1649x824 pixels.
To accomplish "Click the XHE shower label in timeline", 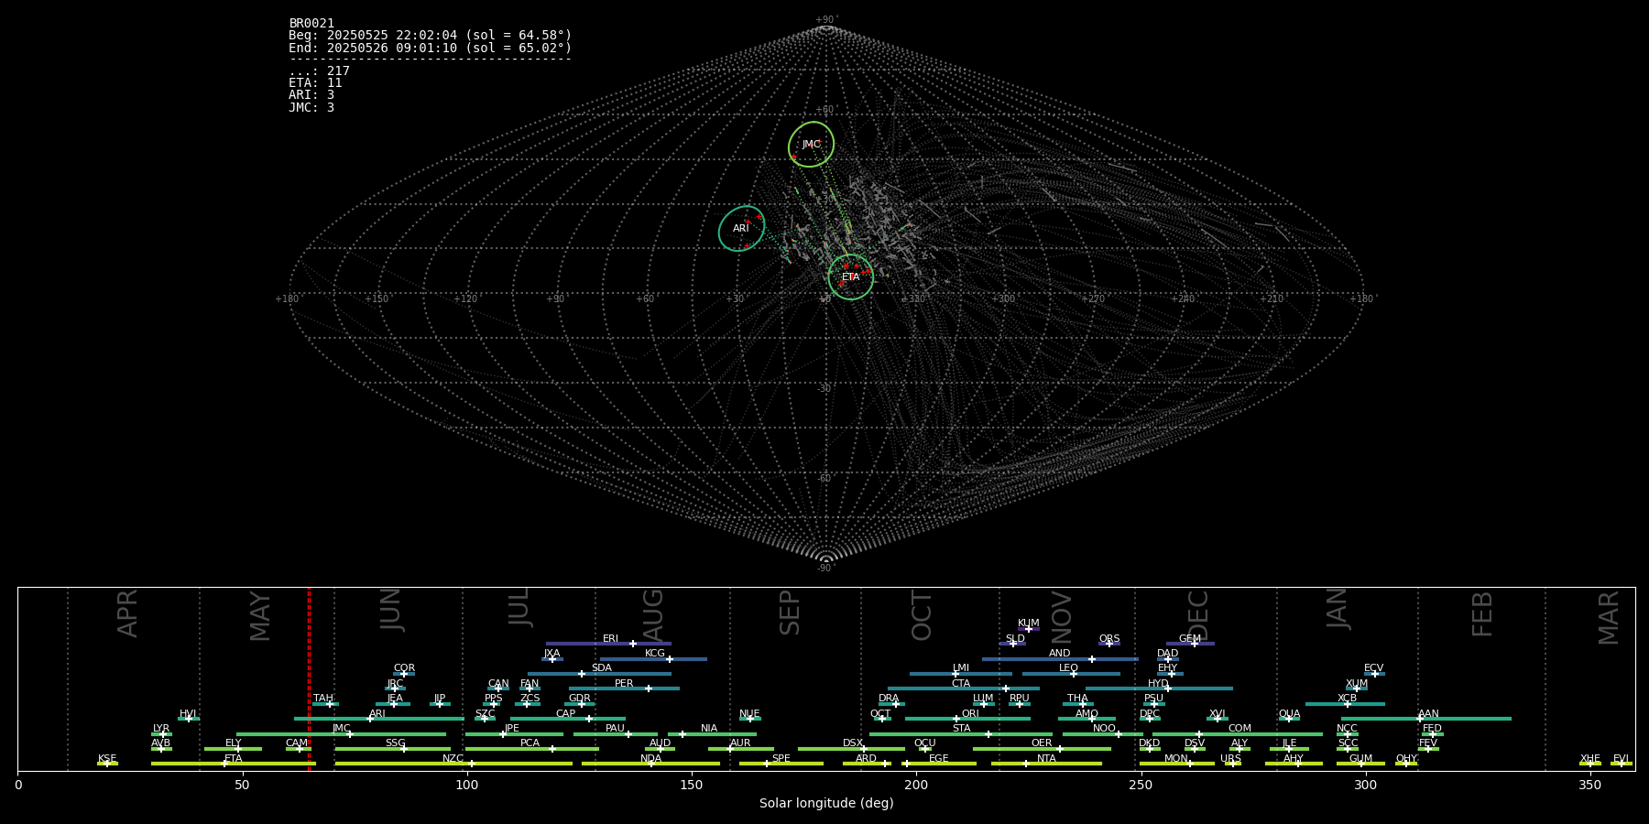I will coord(1589,759).
